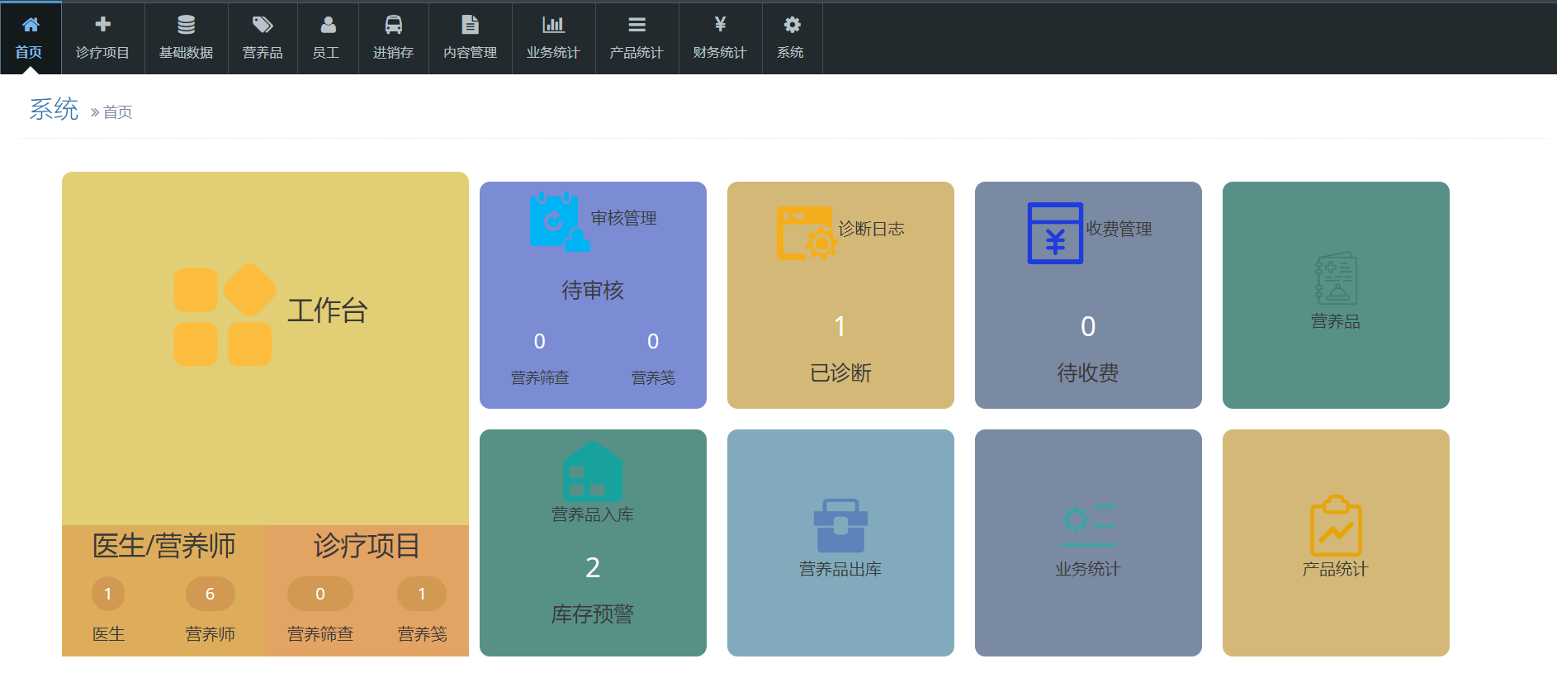Click the plus icon above 诊疗项目
This screenshot has height=673, width=1557.
coord(103,24)
